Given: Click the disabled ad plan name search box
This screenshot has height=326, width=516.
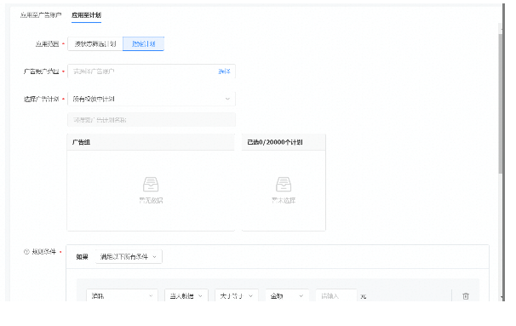Looking at the screenshot, I should 152,120.
